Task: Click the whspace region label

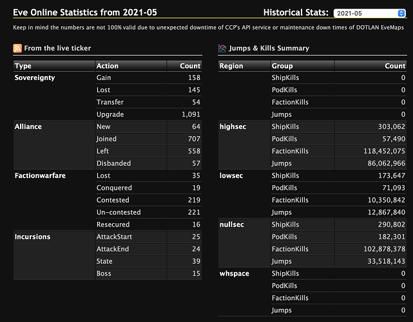Action: tap(235, 274)
